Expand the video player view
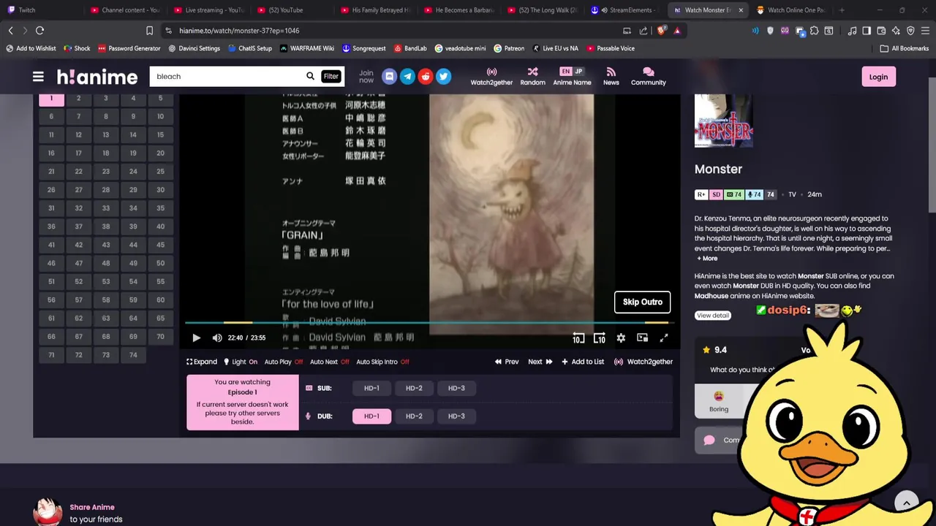The image size is (936, 526). pos(202,362)
